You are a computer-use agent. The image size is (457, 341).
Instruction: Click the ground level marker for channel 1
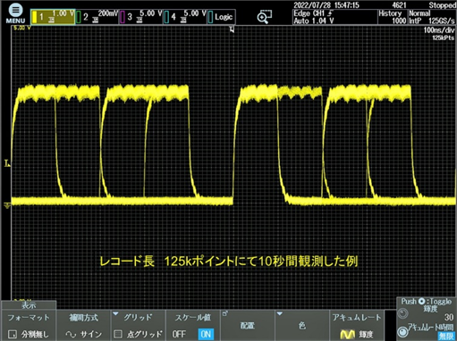pyautogui.click(x=7, y=205)
